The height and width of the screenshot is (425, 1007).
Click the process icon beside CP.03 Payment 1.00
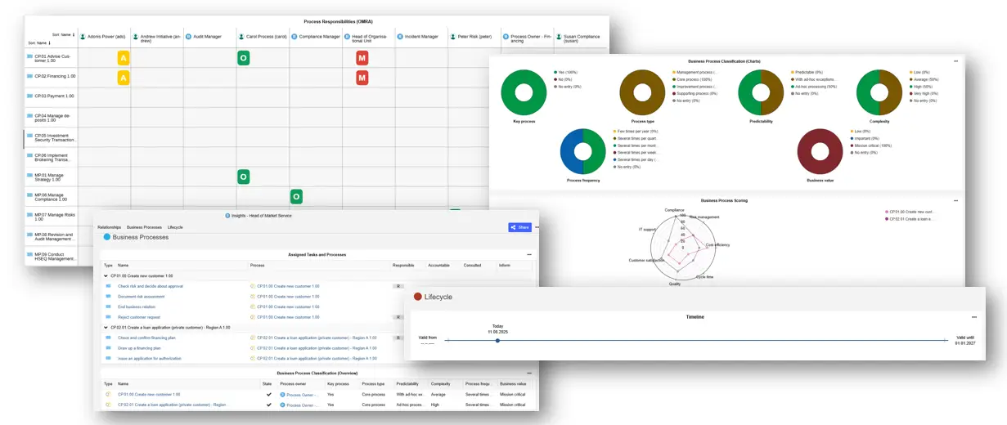[x=30, y=96]
